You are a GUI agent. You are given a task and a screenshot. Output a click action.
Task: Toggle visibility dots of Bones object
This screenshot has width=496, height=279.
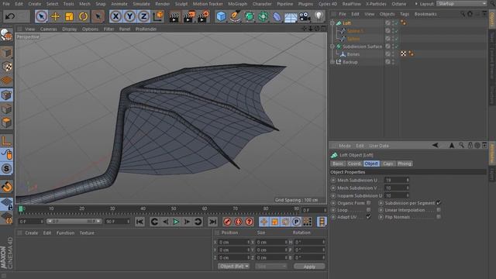tap(394, 54)
